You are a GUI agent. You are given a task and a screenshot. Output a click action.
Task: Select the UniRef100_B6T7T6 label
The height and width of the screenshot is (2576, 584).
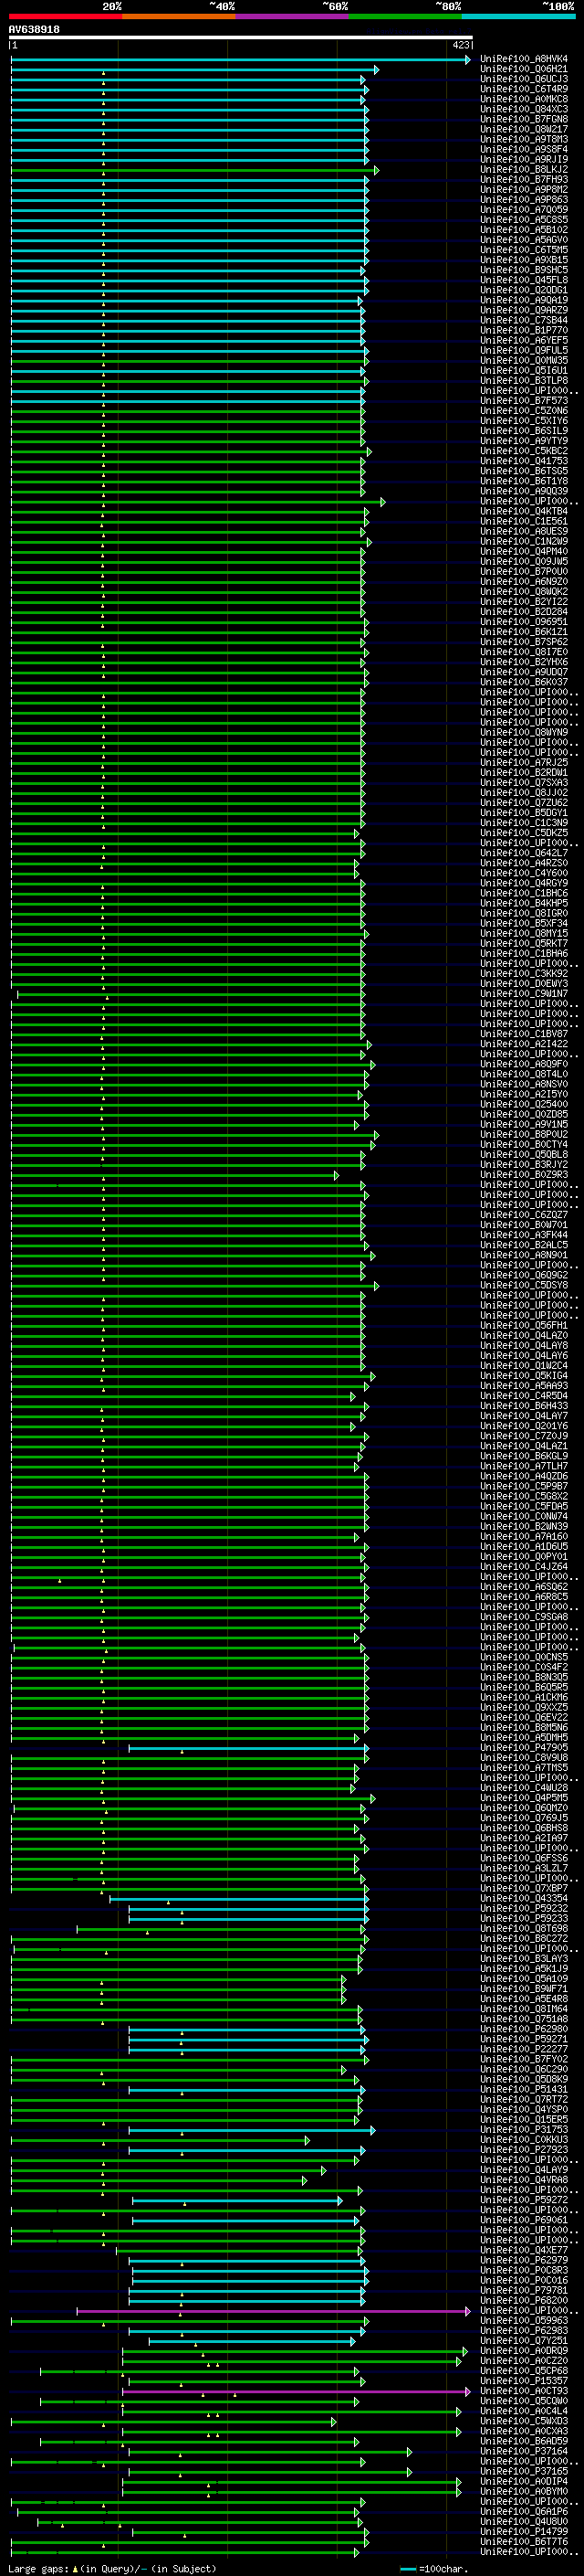[524, 2542]
